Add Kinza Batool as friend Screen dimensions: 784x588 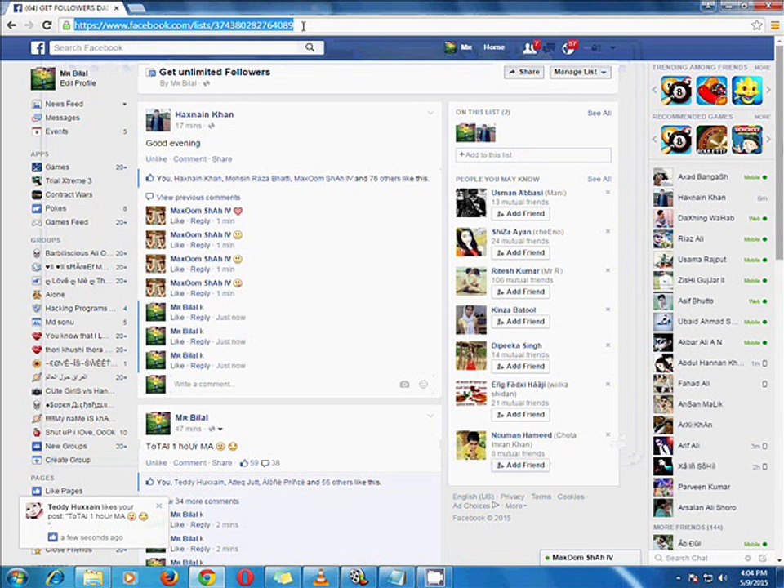[520, 322]
